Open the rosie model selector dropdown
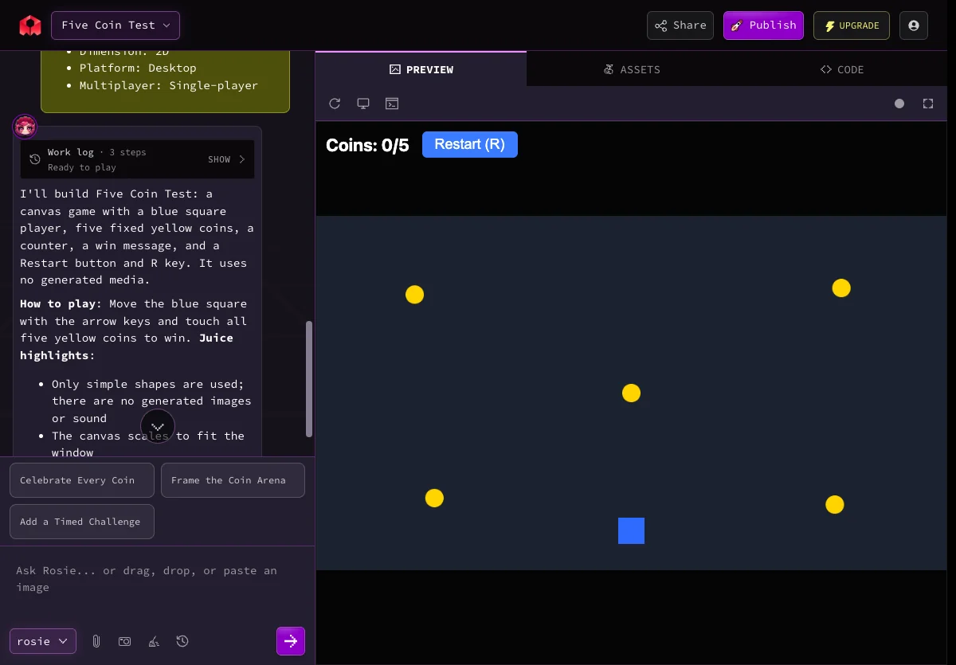The height and width of the screenshot is (665, 956). [x=43, y=641]
